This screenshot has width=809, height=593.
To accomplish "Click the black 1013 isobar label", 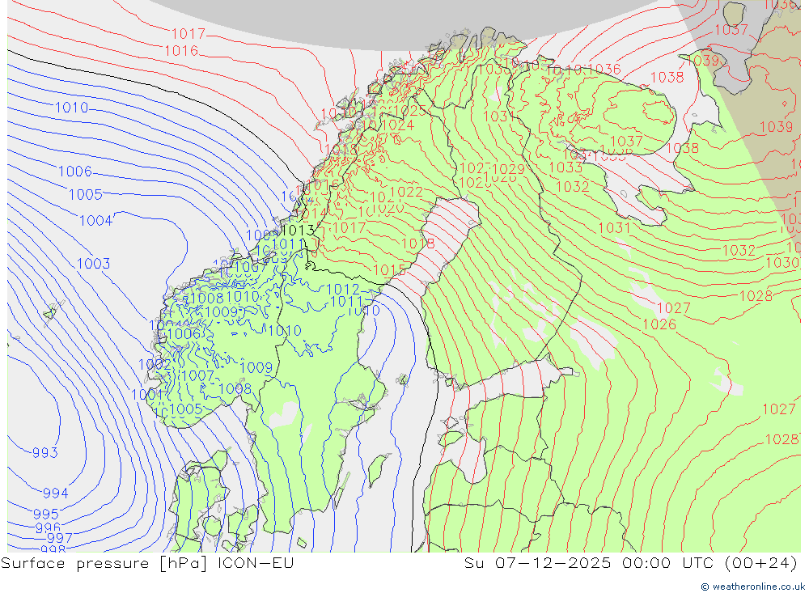I will pyautogui.click(x=299, y=231).
